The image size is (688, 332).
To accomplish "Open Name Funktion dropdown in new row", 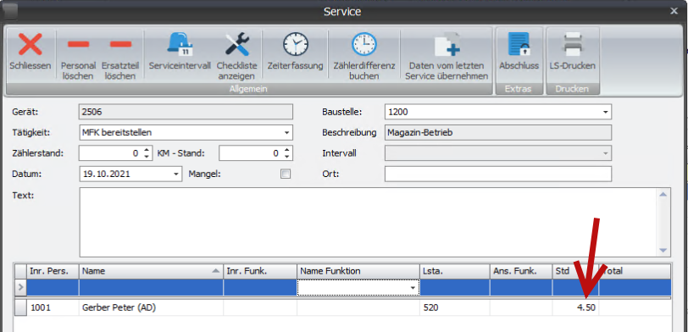I will point(413,288).
